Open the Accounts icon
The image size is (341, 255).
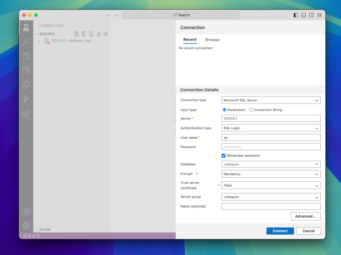coord(26,211)
